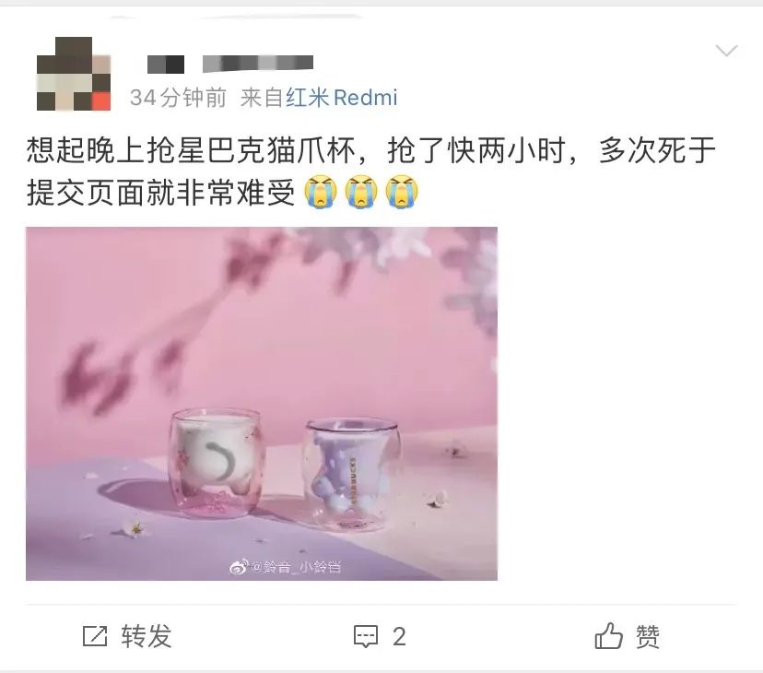The height and width of the screenshot is (673, 763).
Task: Tap the repost arrow-box icon
Action: coord(94,635)
